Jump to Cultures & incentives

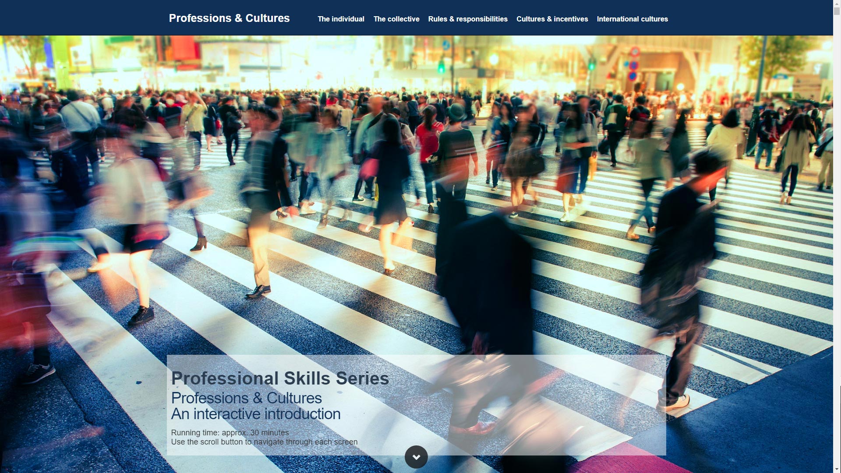[x=552, y=19]
